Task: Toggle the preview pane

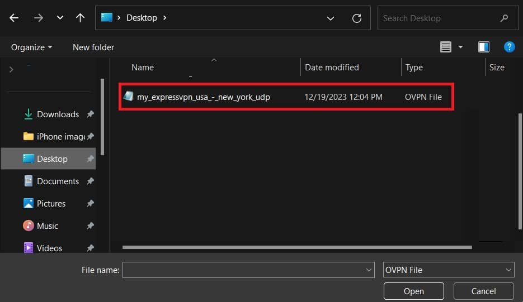Action: click(x=484, y=47)
